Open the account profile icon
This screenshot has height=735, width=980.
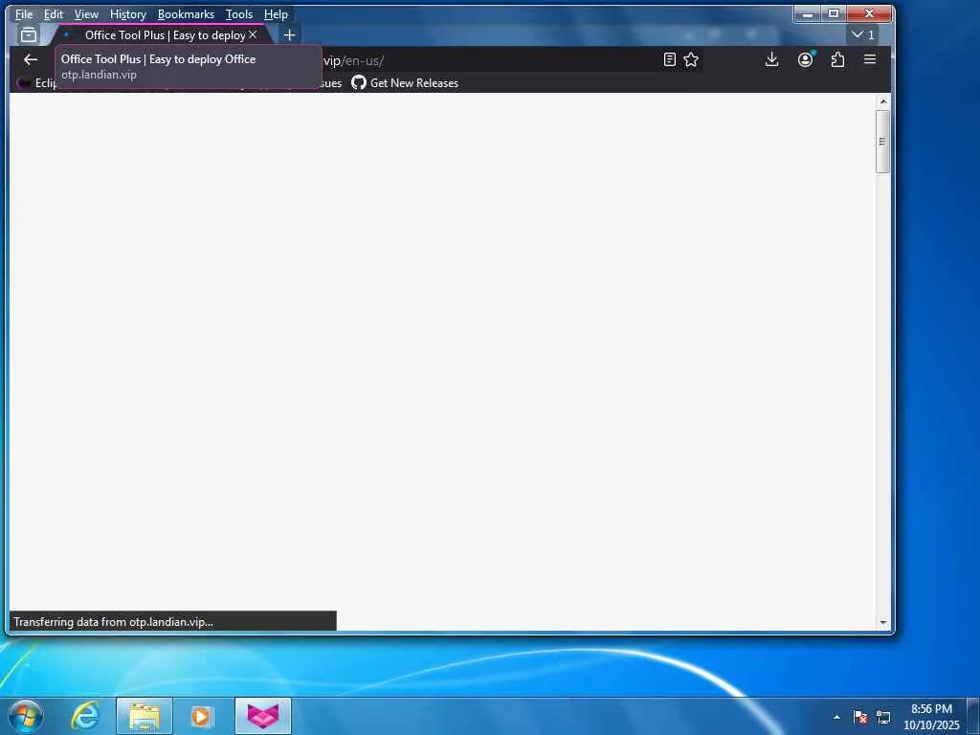coord(805,60)
